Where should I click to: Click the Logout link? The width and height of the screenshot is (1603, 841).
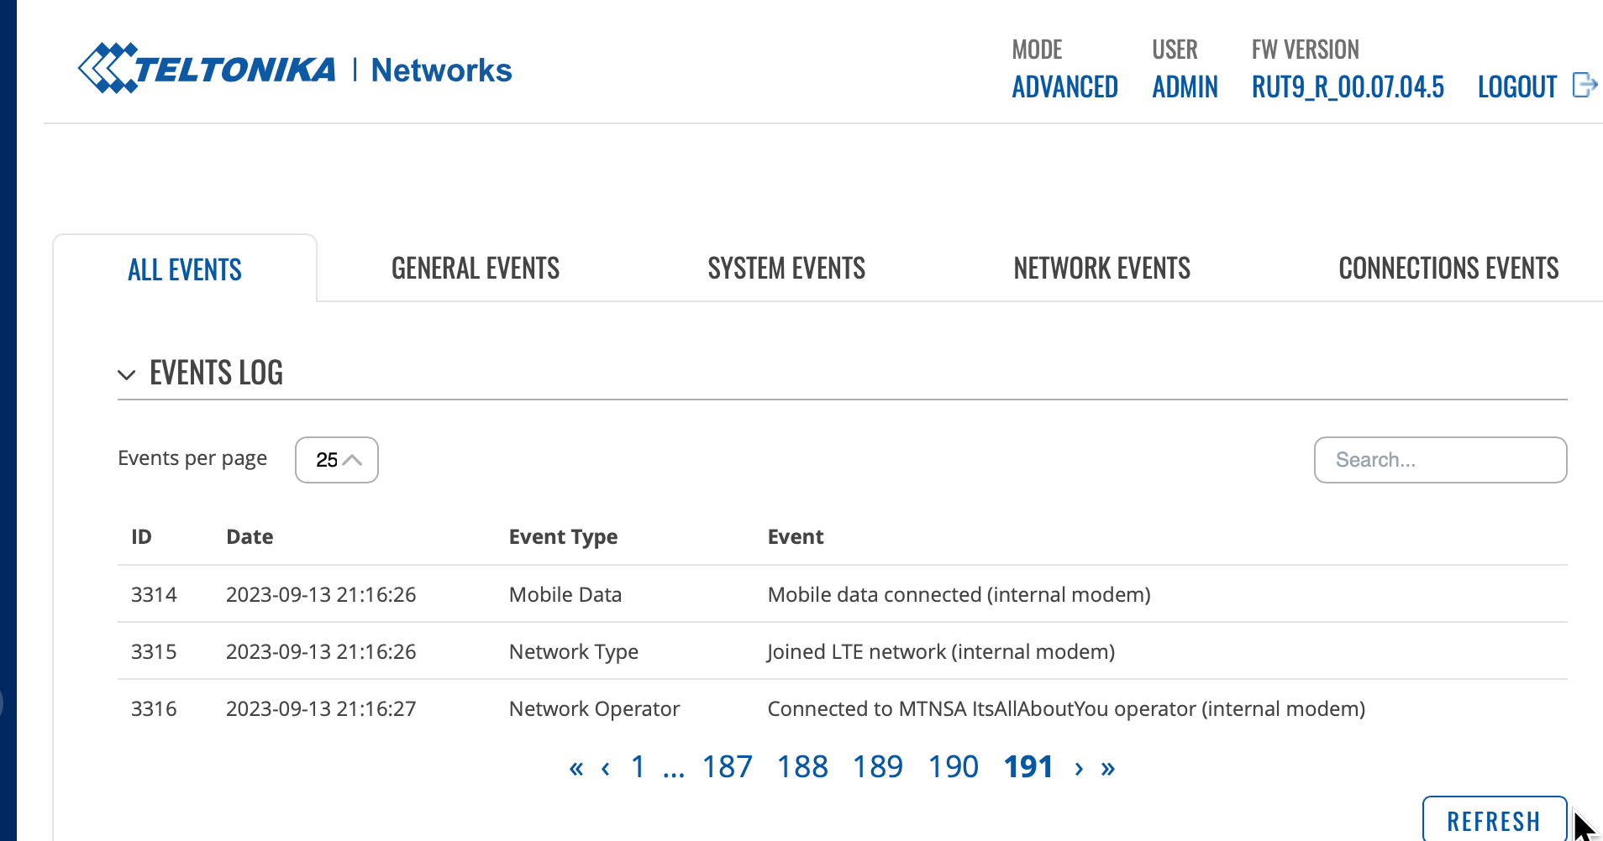[1517, 86]
